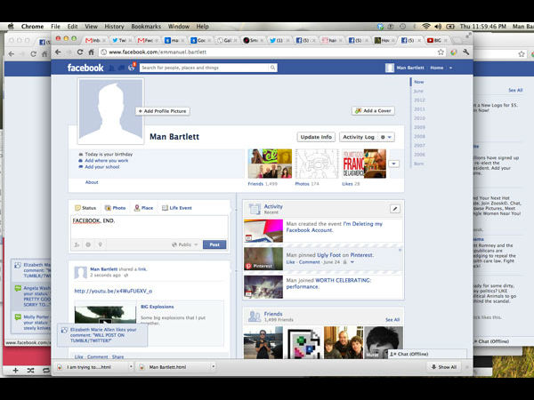Open volume control in menu bar
Screen dimensions: 534x400
[x=438, y=26]
